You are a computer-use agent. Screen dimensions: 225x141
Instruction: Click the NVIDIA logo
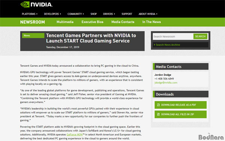37,4
